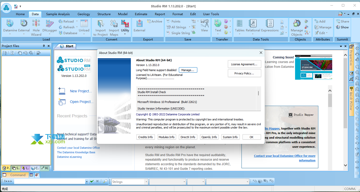Viewport: 360px width, 192px height.
Task: Click Database in the Load group
Action: coord(68,33)
